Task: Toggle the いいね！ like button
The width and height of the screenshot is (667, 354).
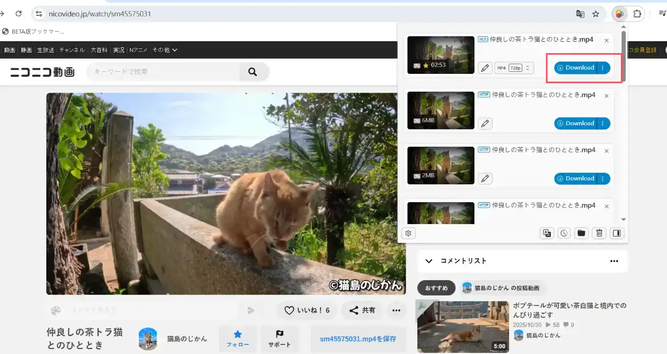Action: coord(306,310)
